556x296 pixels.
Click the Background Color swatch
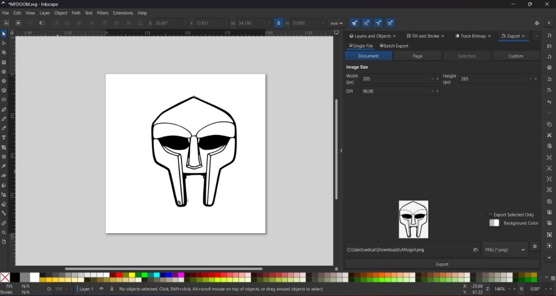tap(494, 223)
